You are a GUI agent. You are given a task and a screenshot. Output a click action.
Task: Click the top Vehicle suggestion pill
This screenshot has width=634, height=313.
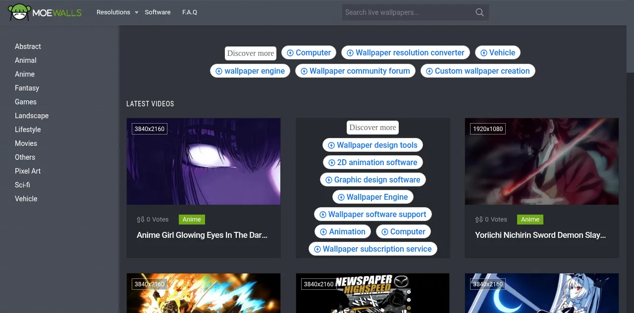pos(498,52)
